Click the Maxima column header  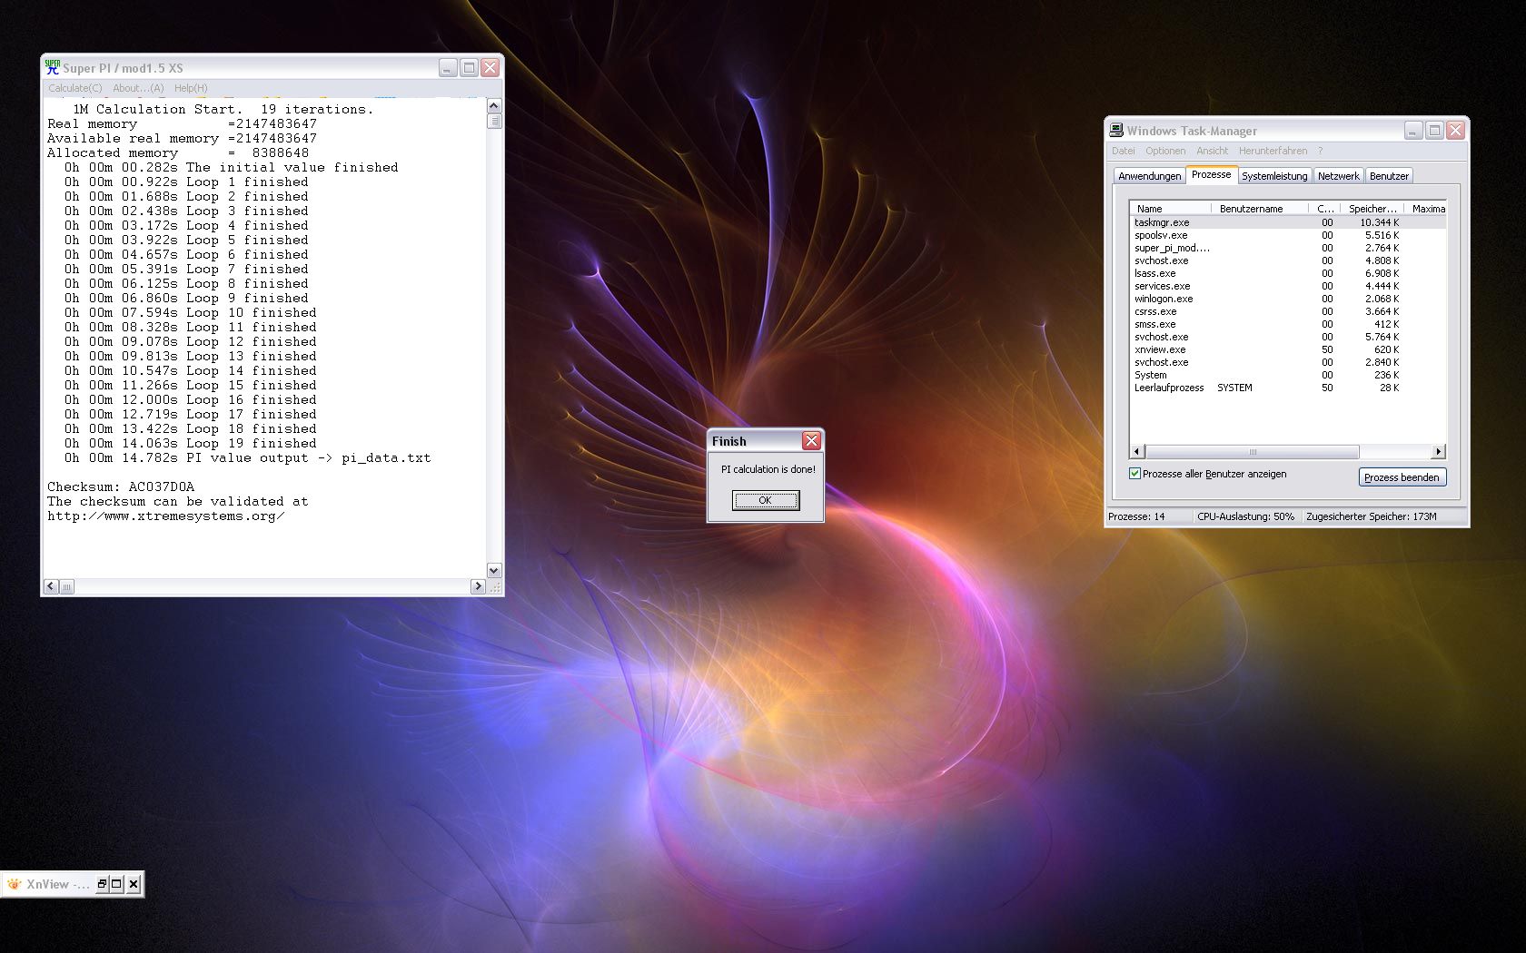pyautogui.click(x=1425, y=209)
